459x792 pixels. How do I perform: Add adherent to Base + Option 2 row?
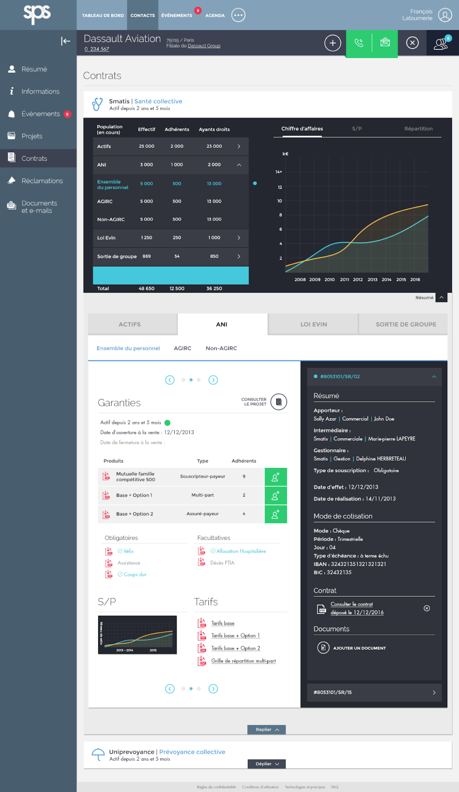pyautogui.click(x=276, y=514)
